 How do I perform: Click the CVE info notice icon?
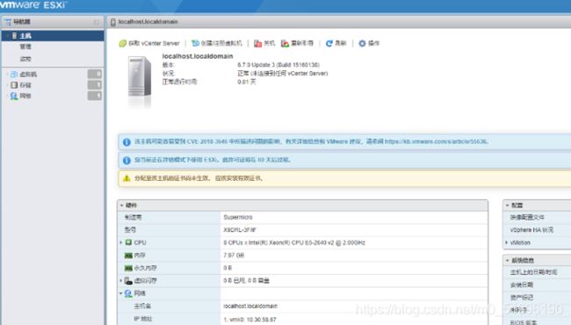(x=126, y=142)
